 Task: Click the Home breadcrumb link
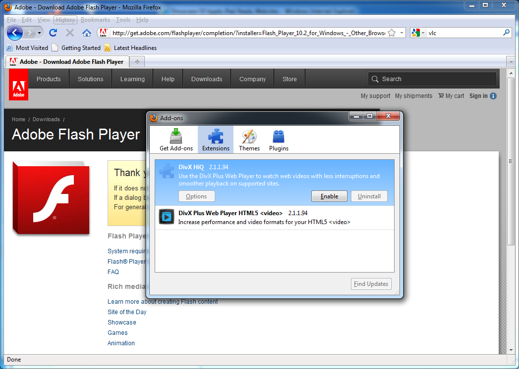[x=18, y=119]
